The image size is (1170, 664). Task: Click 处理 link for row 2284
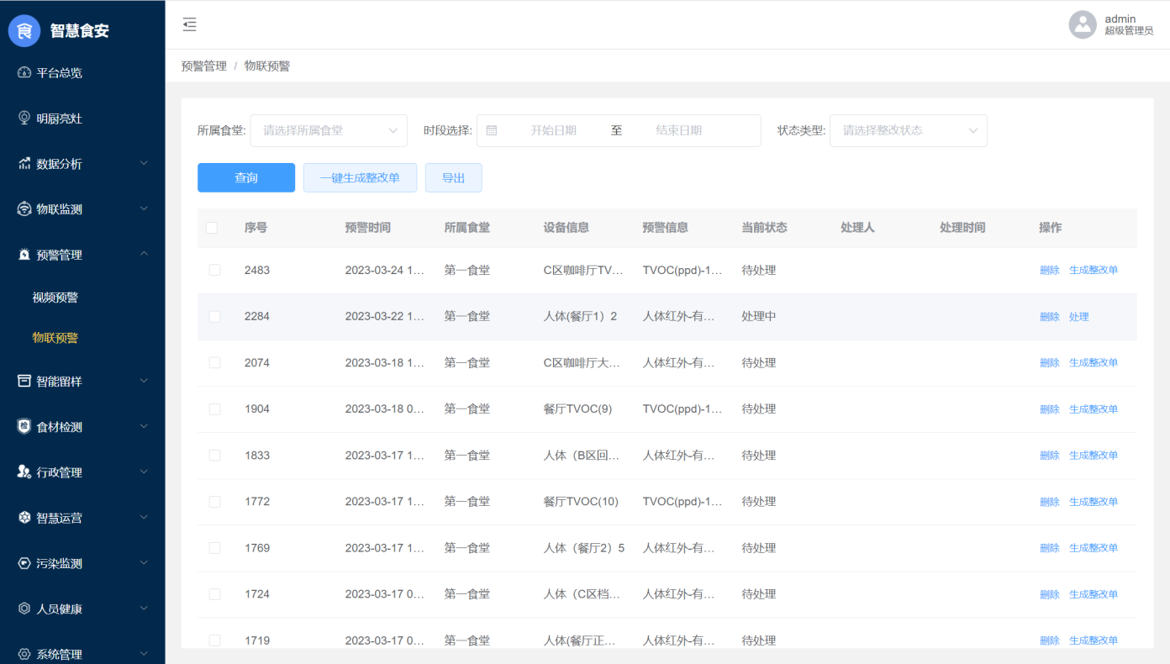click(1078, 317)
